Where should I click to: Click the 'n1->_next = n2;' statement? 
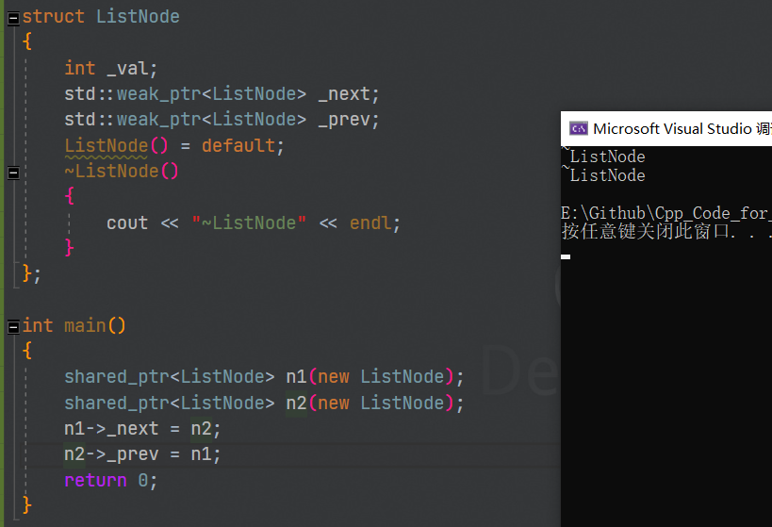pos(142,429)
